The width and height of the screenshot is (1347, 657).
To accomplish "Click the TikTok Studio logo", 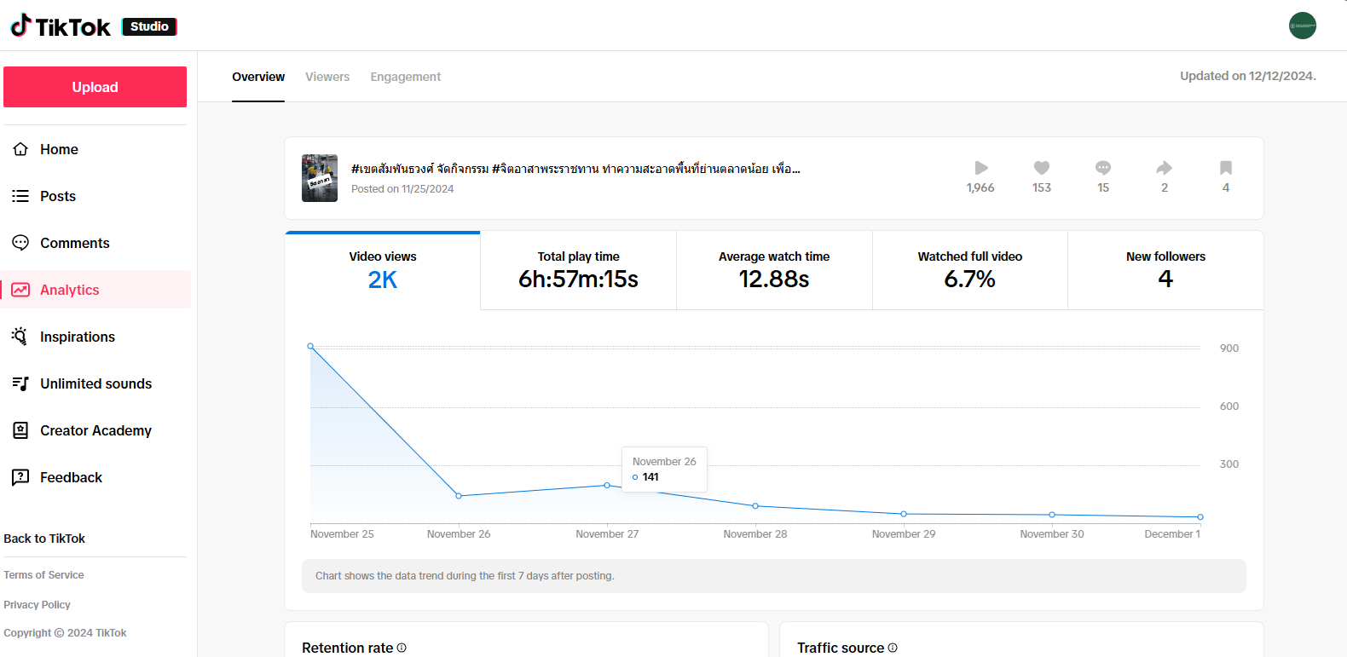I will point(93,26).
